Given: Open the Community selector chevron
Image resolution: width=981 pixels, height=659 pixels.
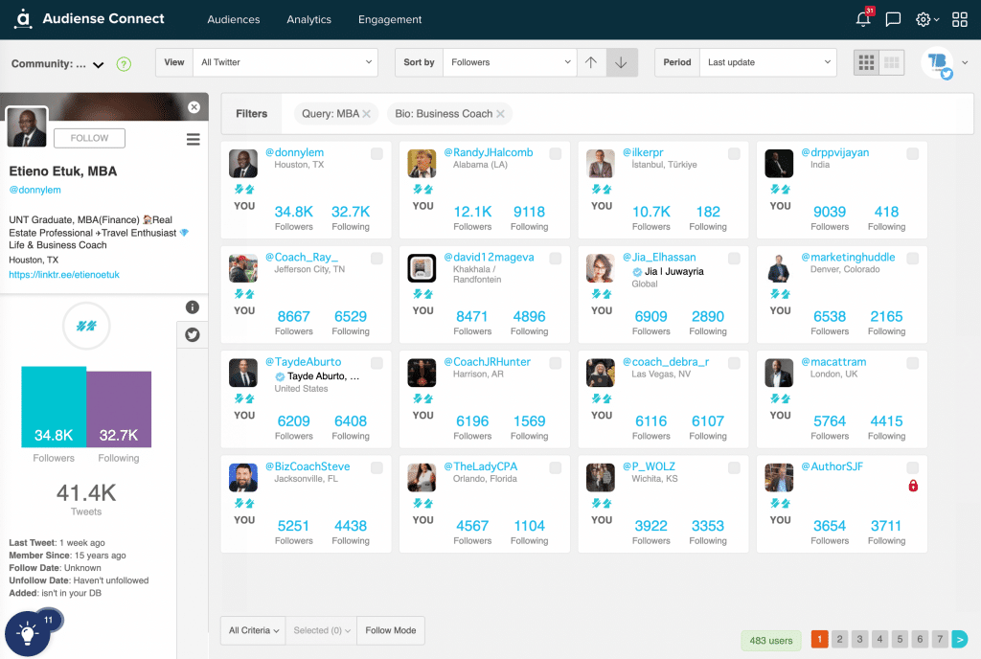Looking at the screenshot, I should pos(98,64).
